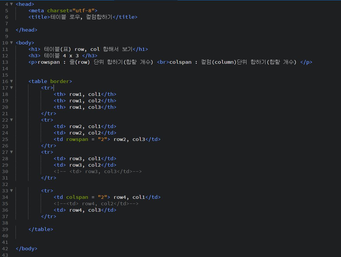Click text "row2, col3" on line 25
This screenshot has height=257, width=341.
coord(129,139)
